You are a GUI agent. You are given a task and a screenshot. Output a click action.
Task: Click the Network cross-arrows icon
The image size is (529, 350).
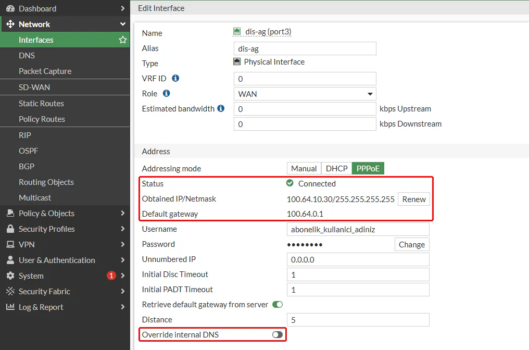10,24
